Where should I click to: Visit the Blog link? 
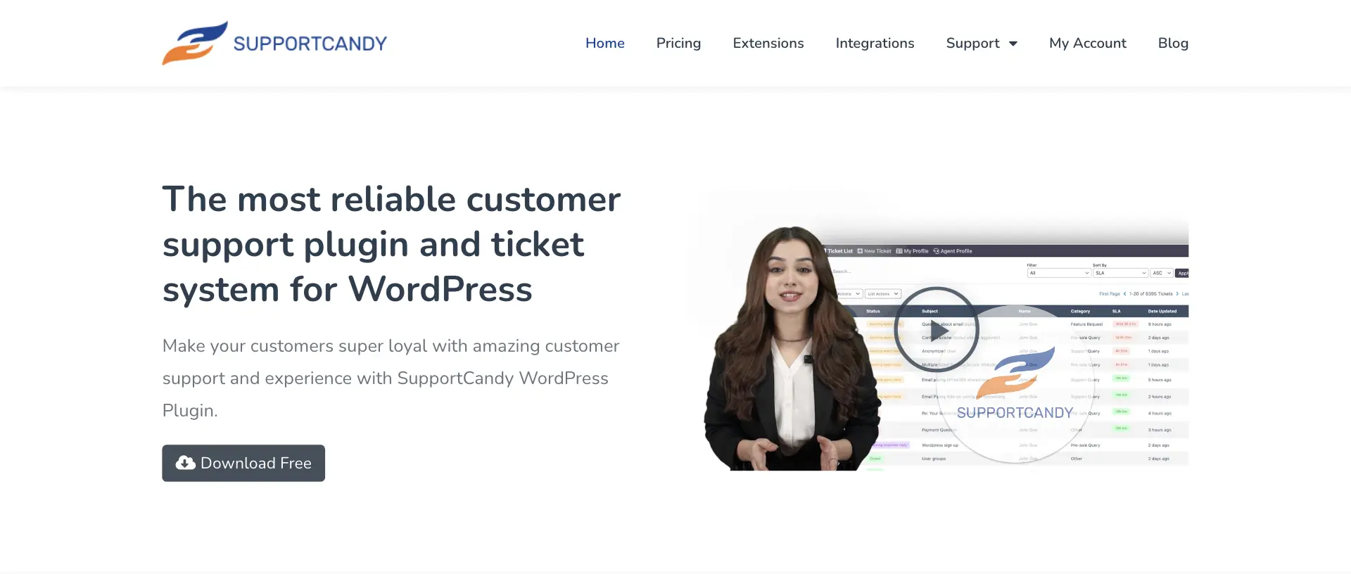[1173, 43]
